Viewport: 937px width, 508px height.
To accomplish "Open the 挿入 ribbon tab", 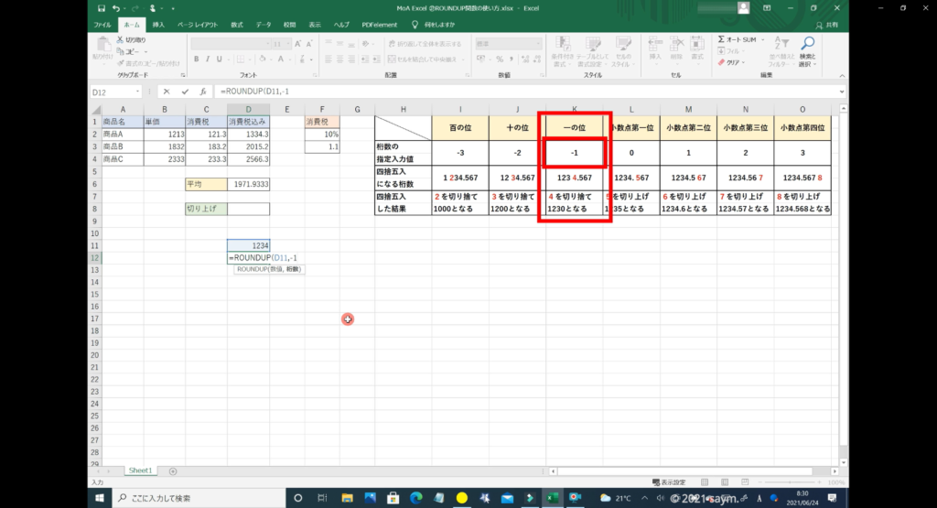I will click(x=158, y=24).
